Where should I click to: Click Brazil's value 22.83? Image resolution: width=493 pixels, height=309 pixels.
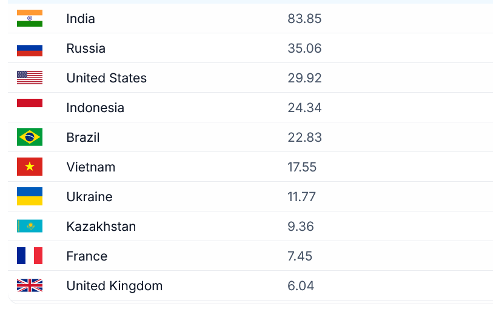304,138
